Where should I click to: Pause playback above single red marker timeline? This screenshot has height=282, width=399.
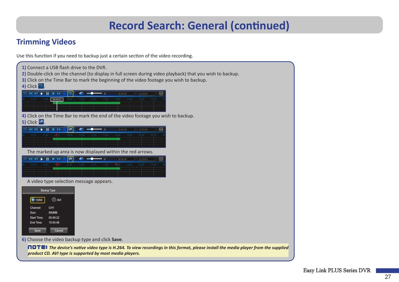[47, 129]
